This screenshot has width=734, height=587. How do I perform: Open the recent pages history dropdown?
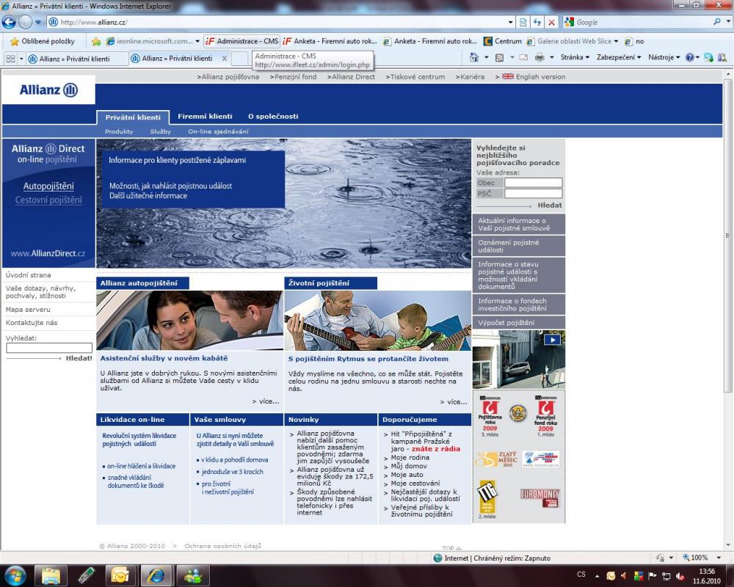point(38,22)
